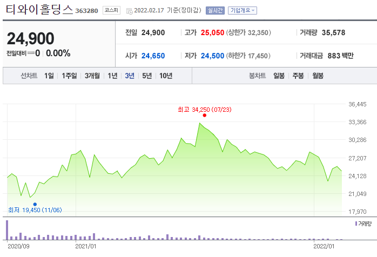The height and width of the screenshot is (257, 377).
Task: Click the 코스피 market badge
Action: pyautogui.click(x=111, y=10)
